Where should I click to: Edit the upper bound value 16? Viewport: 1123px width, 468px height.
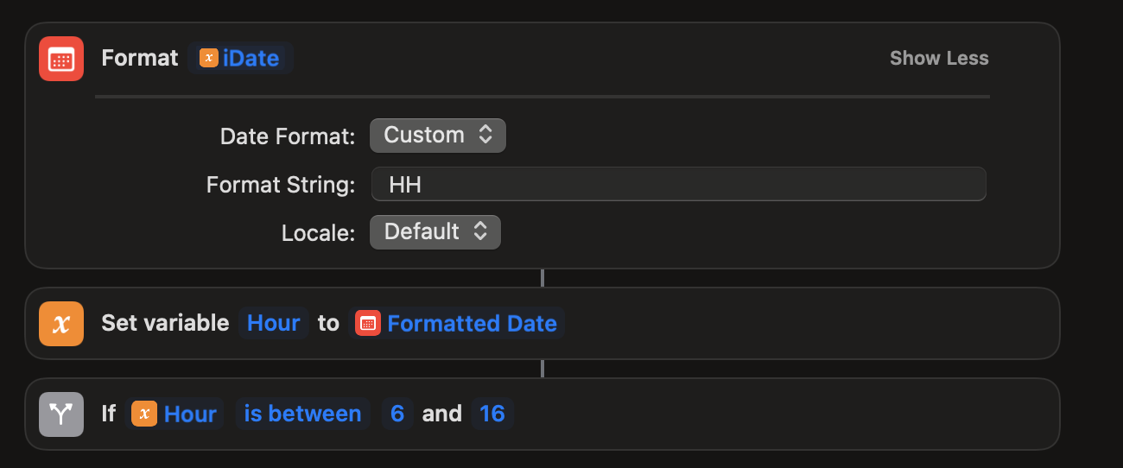point(492,414)
